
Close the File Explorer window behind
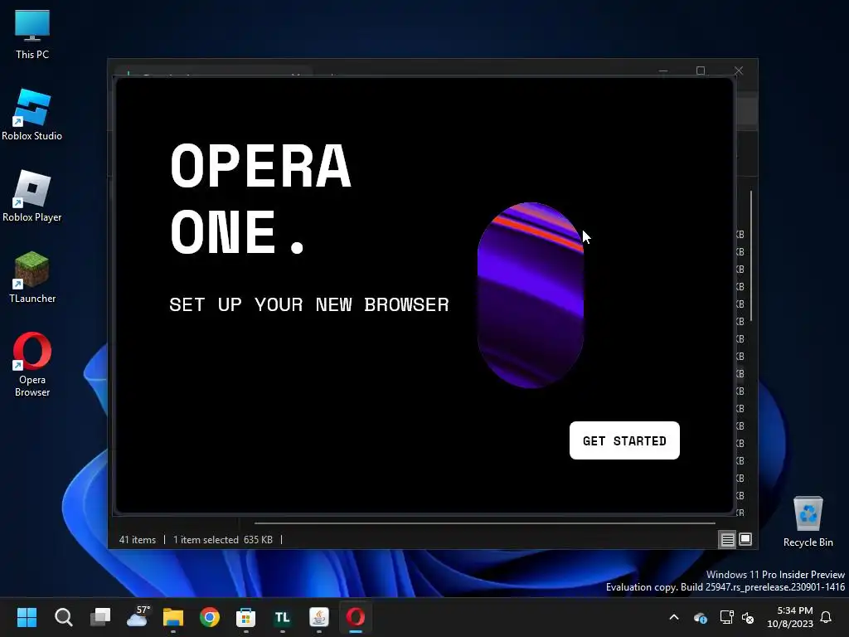(739, 71)
